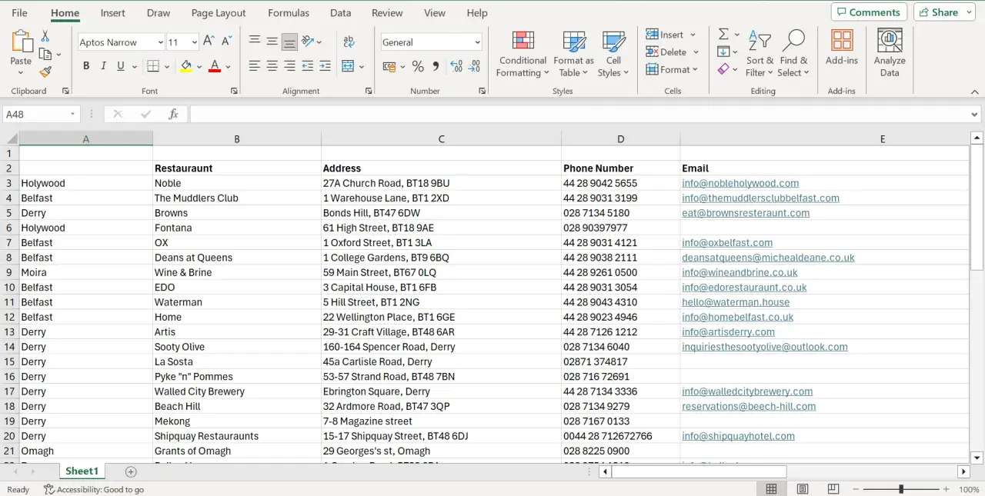Click the Align Right icon
The image size is (985, 496).
click(289, 67)
